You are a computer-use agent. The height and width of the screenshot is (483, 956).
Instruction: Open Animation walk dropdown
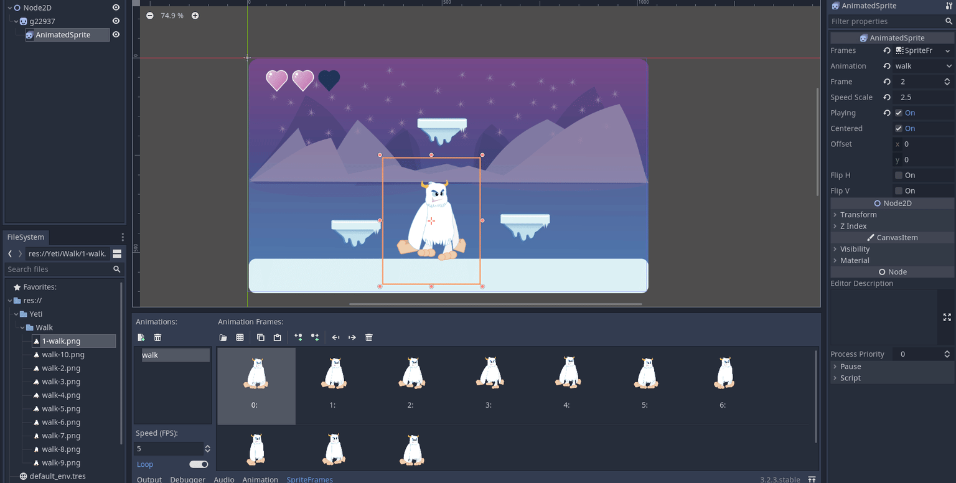(x=924, y=66)
